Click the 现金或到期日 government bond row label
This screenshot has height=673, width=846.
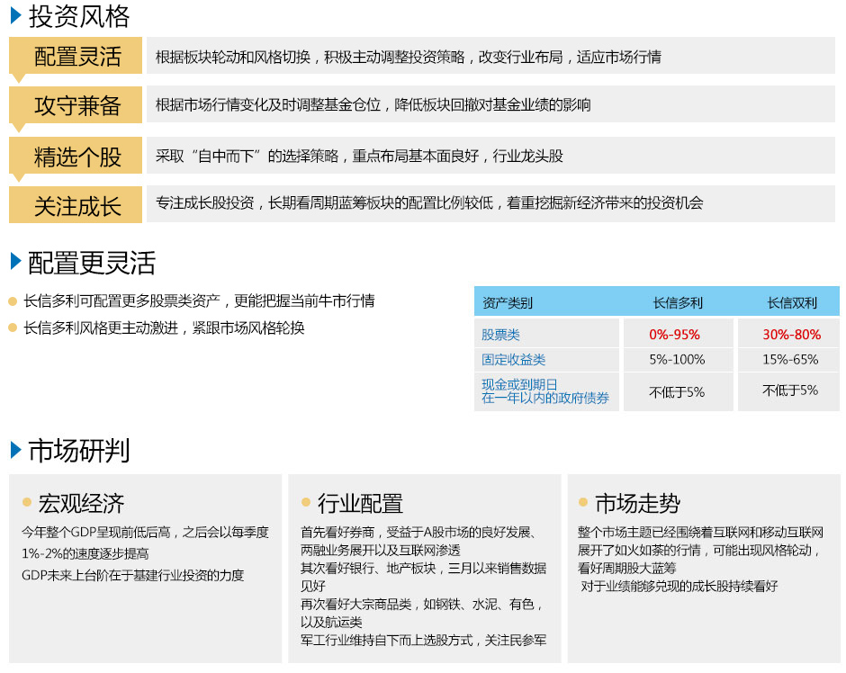pyautogui.click(x=544, y=391)
